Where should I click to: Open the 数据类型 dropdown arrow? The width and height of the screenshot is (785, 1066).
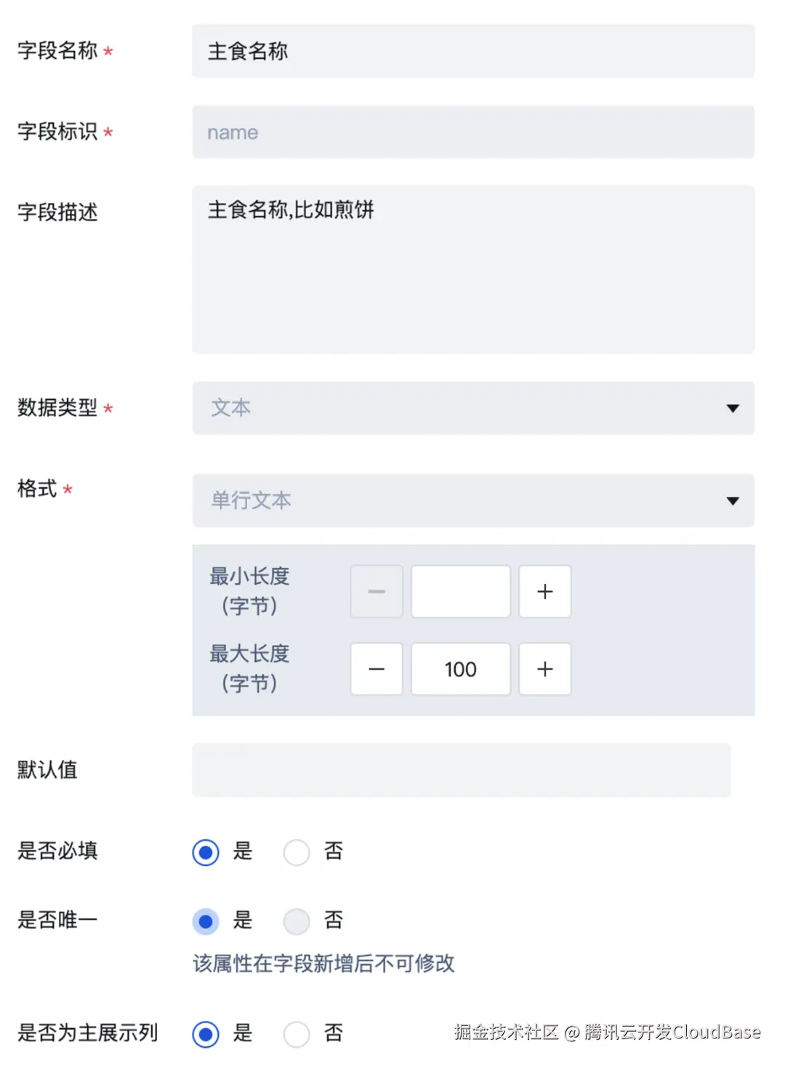pyautogui.click(x=733, y=409)
